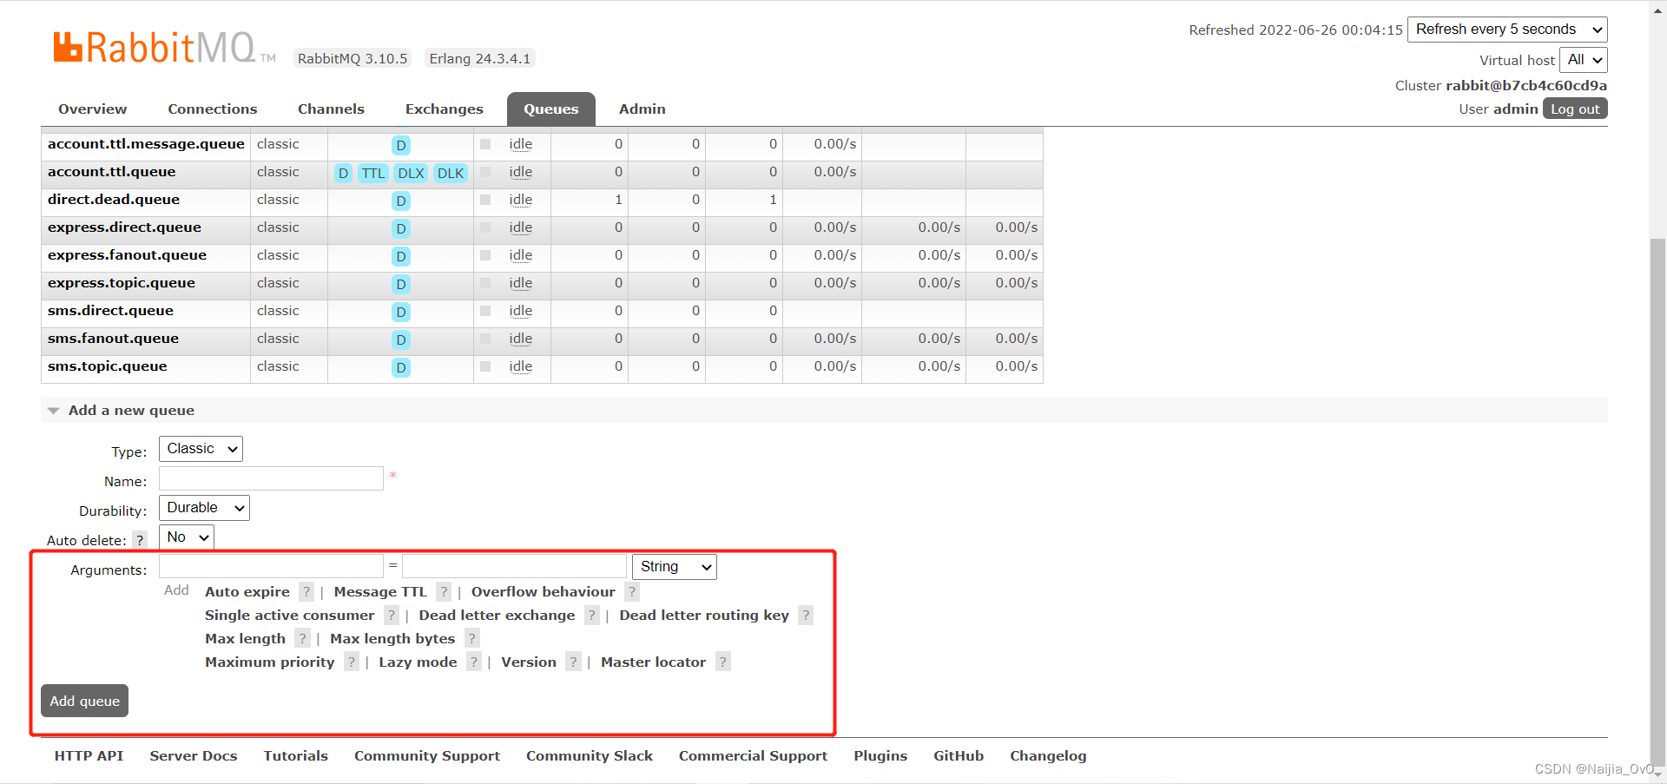
Task: Open Durability dropdown showing Durable
Action: tap(204, 508)
